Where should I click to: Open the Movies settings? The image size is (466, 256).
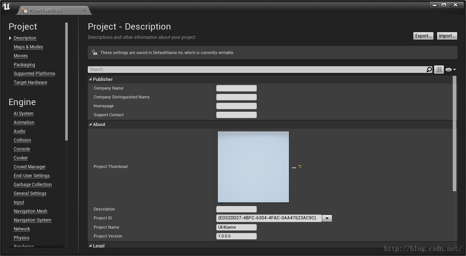point(21,56)
